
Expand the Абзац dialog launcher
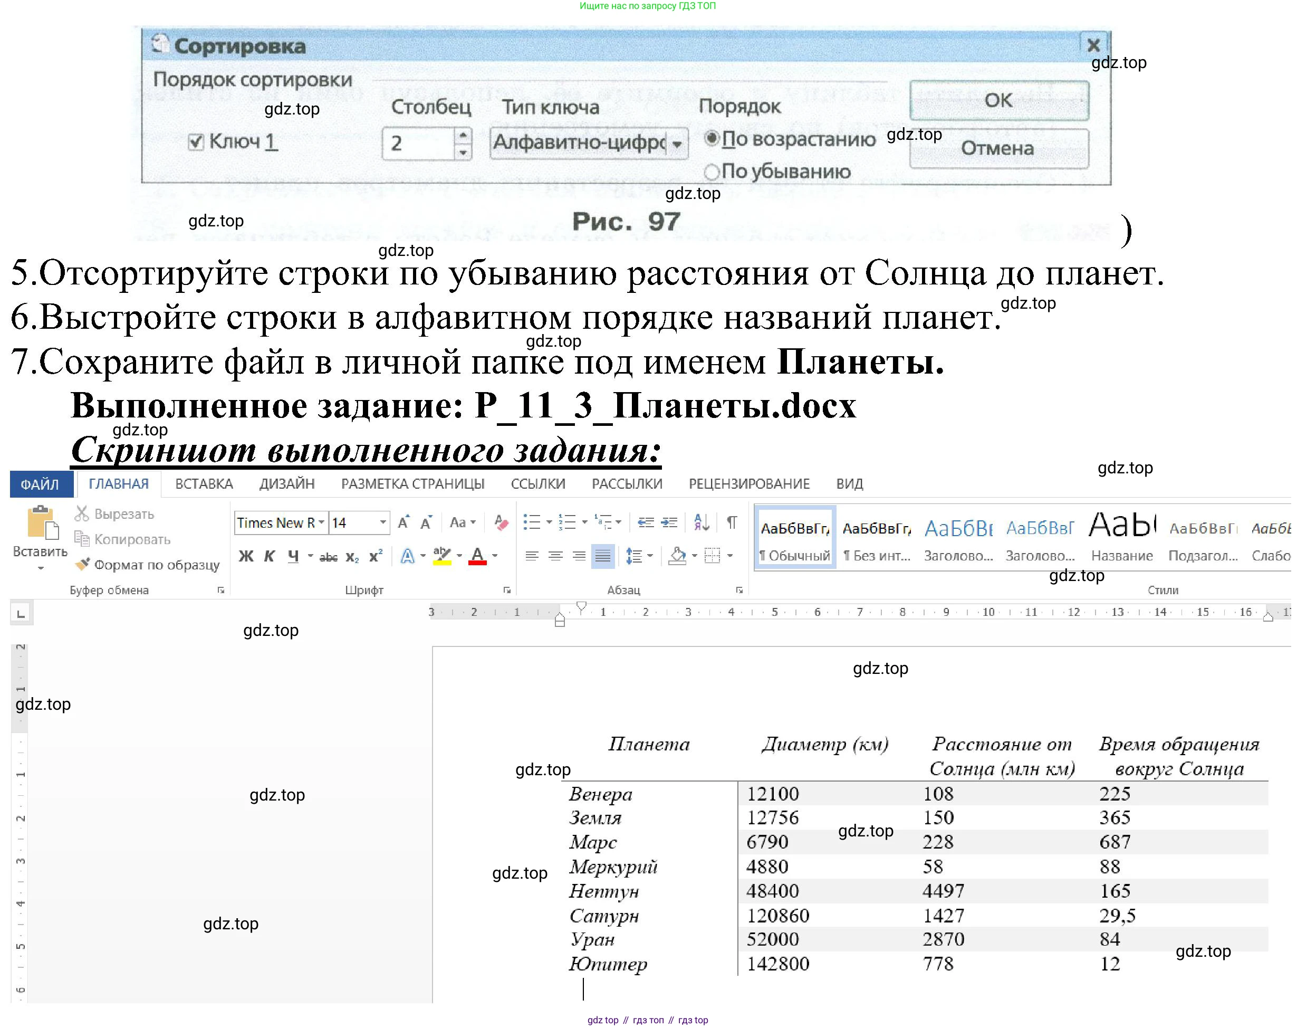[x=741, y=591]
